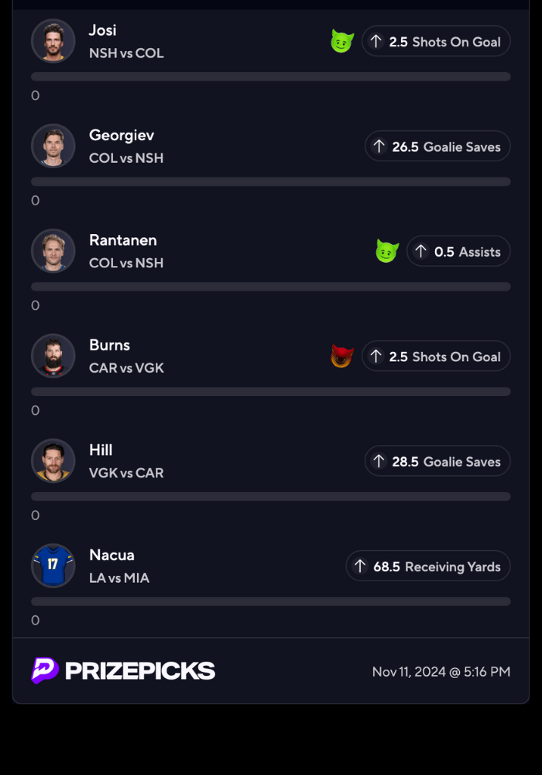This screenshot has width=542, height=775.
Task: Click the CAR vs VGK matchup text
Action: point(126,367)
